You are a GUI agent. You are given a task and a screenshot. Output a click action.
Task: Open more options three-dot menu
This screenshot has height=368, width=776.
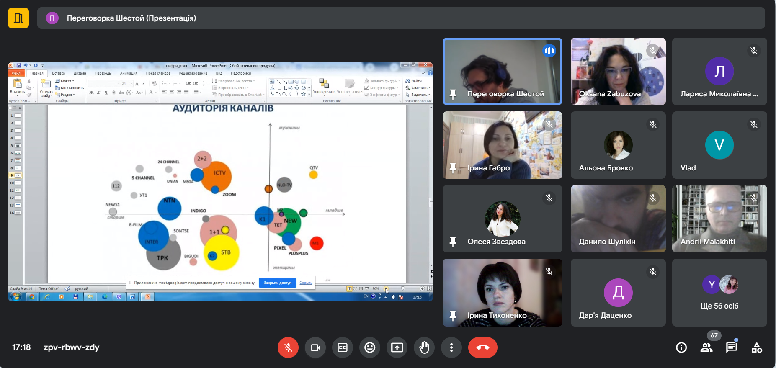(x=451, y=347)
